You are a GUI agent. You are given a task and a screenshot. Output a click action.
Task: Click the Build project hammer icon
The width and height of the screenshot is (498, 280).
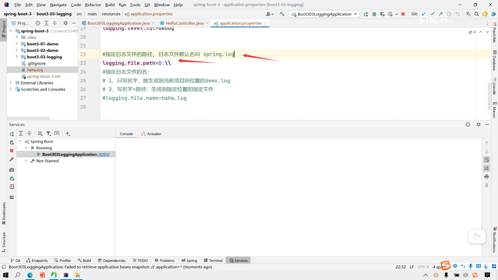pyautogui.click(x=282, y=14)
